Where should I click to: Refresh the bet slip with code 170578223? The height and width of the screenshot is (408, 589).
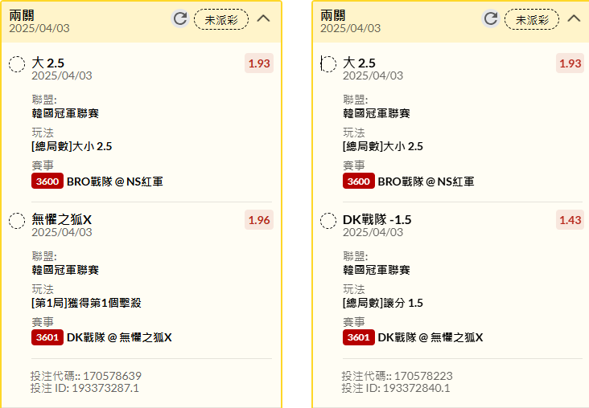pyautogui.click(x=491, y=18)
